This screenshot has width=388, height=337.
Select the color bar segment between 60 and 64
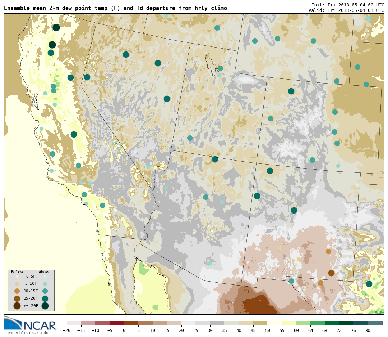tap(303, 323)
